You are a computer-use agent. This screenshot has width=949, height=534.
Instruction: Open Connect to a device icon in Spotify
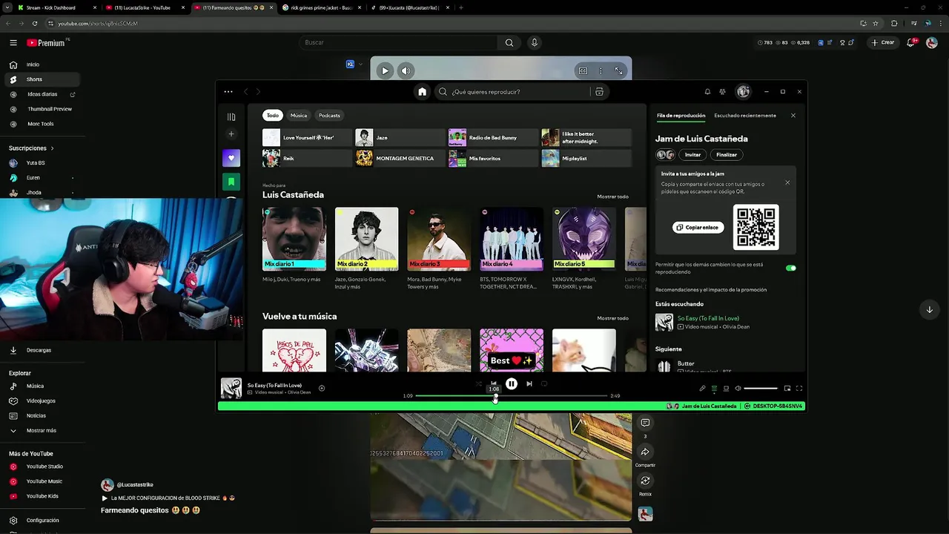click(x=726, y=388)
